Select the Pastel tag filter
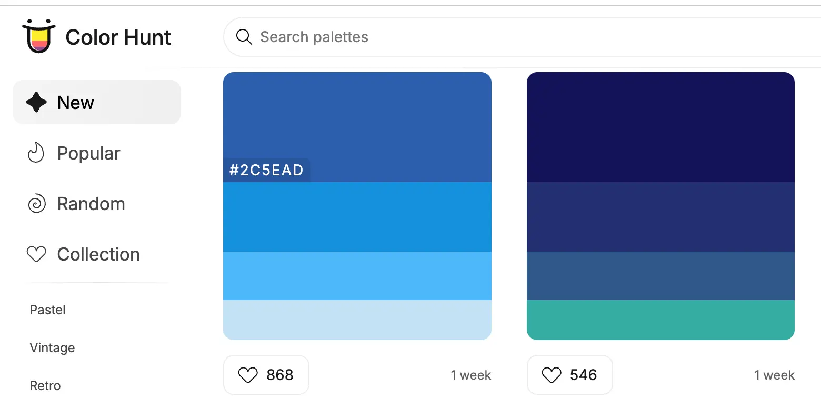The height and width of the screenshot is (418, 821). click(48, 310)
